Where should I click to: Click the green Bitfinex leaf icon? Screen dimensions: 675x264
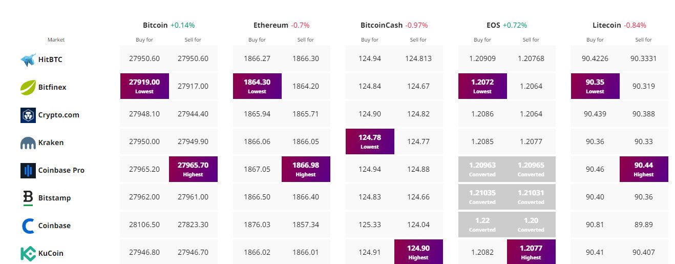pyautogui.click(x=28, y=87)
